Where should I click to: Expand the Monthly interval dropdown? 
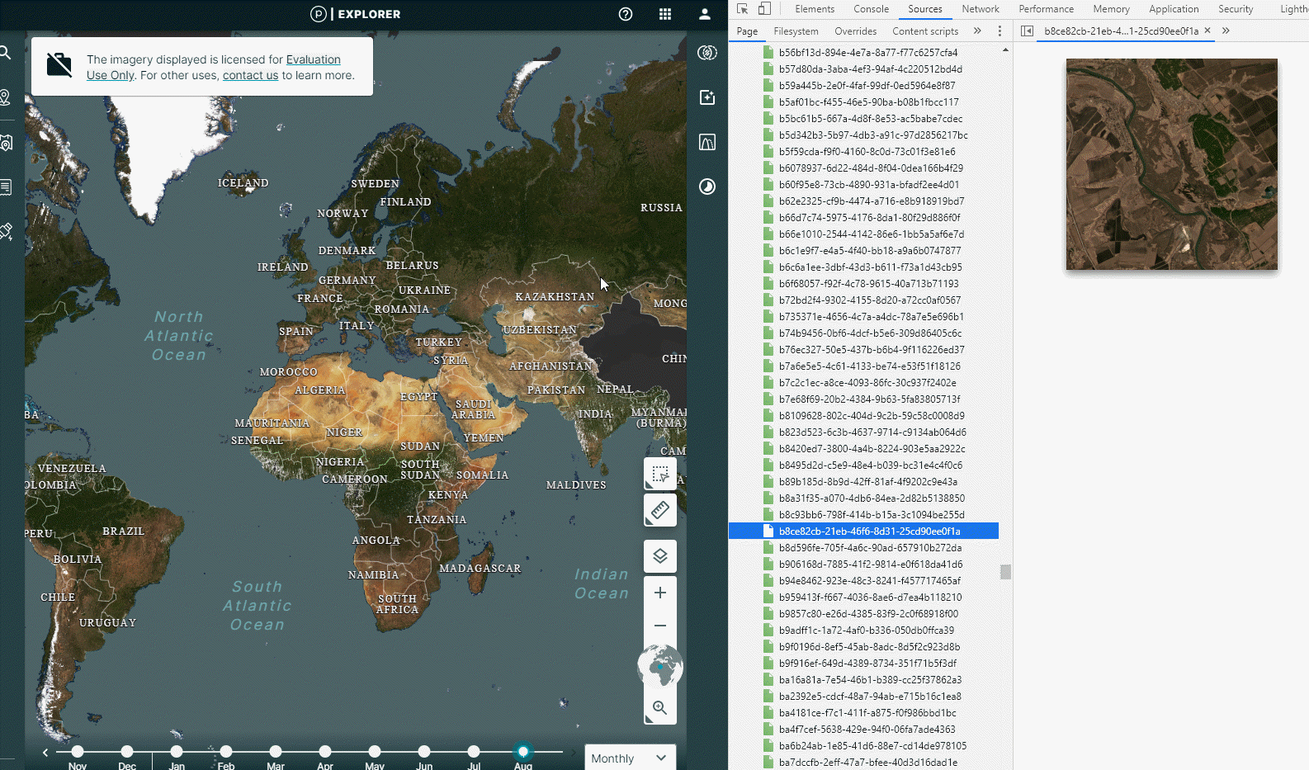(x=630, y=758)
